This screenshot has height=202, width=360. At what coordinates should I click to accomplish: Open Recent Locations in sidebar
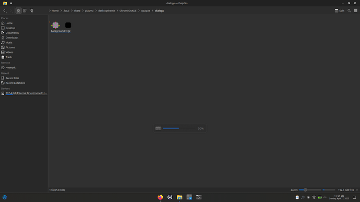pos(24,83)
